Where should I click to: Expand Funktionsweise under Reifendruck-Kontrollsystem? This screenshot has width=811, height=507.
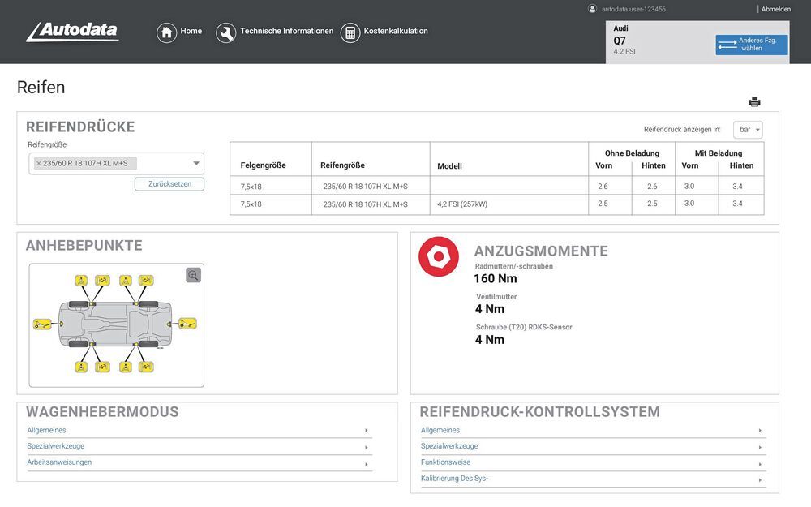tap(592, 462)
